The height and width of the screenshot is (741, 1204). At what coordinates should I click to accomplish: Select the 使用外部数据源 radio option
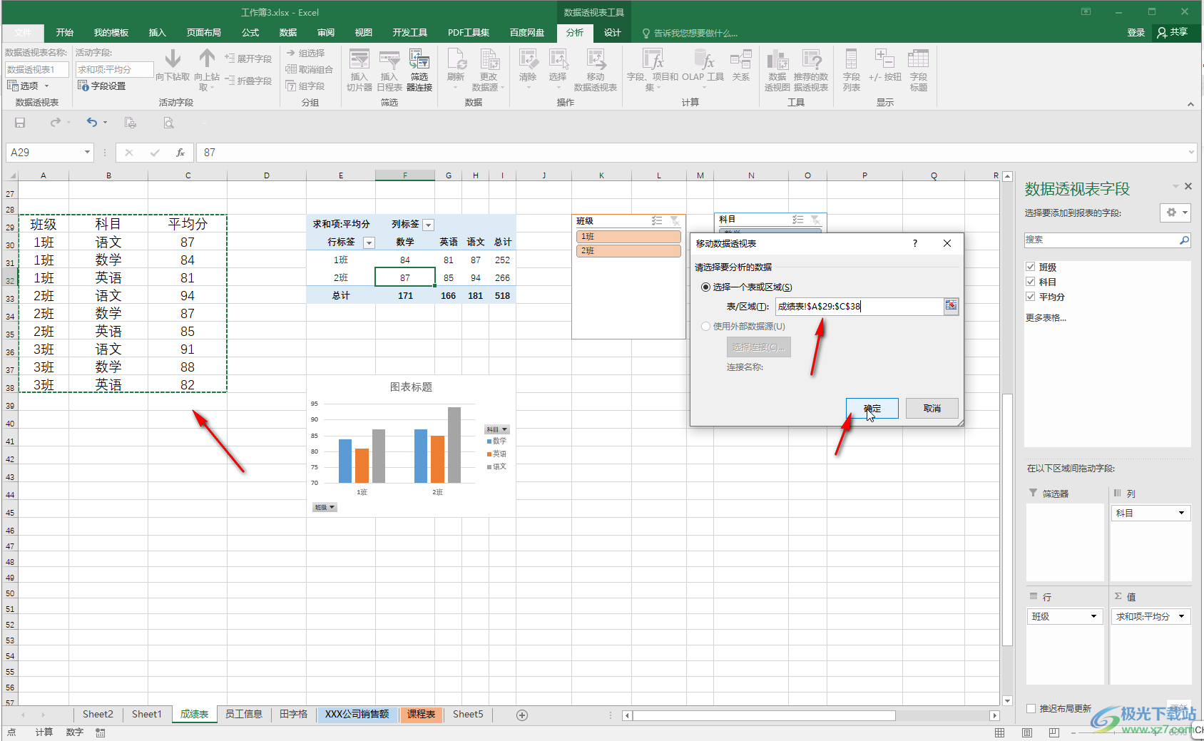706,326
